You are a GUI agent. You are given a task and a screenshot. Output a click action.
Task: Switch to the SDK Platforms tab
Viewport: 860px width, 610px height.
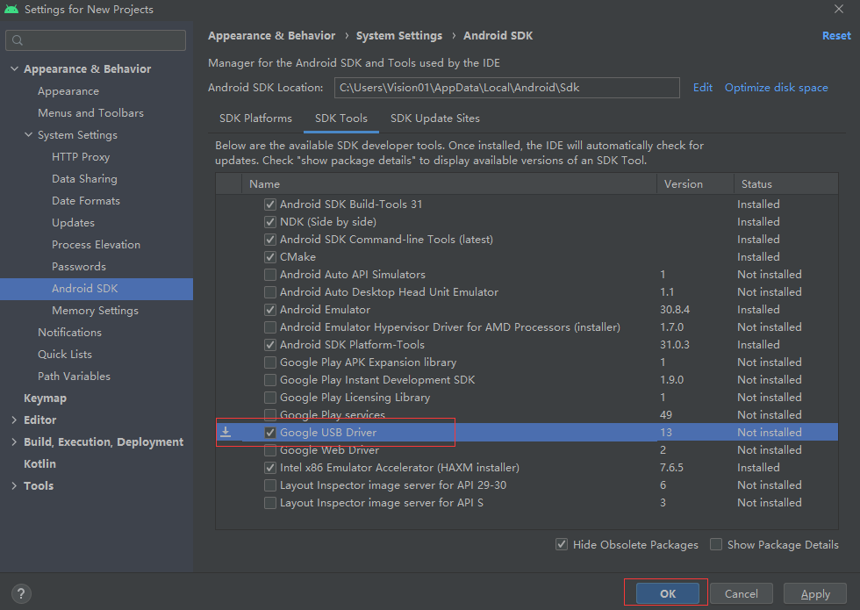255,118
